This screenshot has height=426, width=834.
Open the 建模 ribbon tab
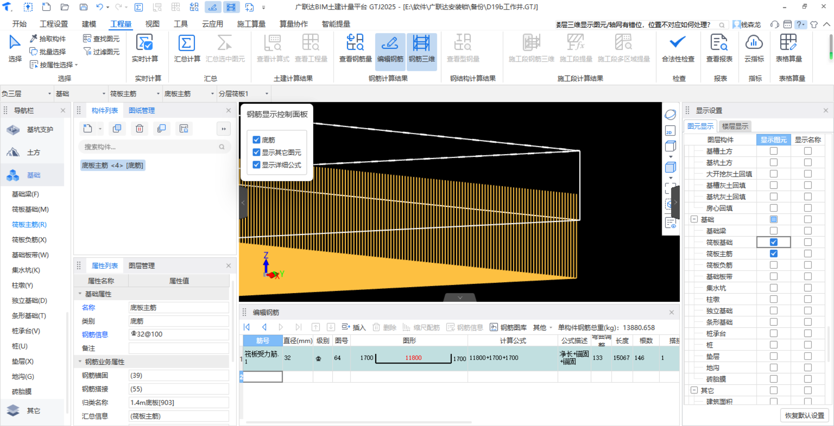[89, 24]
